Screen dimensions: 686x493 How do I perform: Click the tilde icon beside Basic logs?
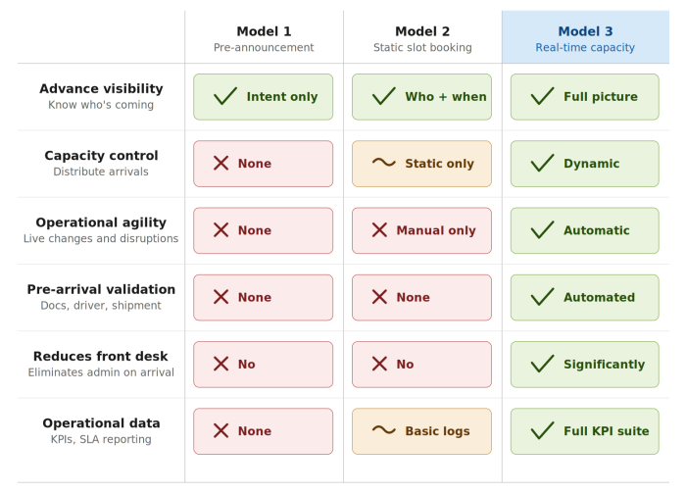click(383, 430)
